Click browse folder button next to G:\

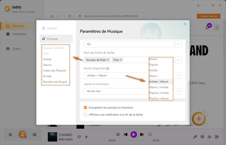(179, 44)
